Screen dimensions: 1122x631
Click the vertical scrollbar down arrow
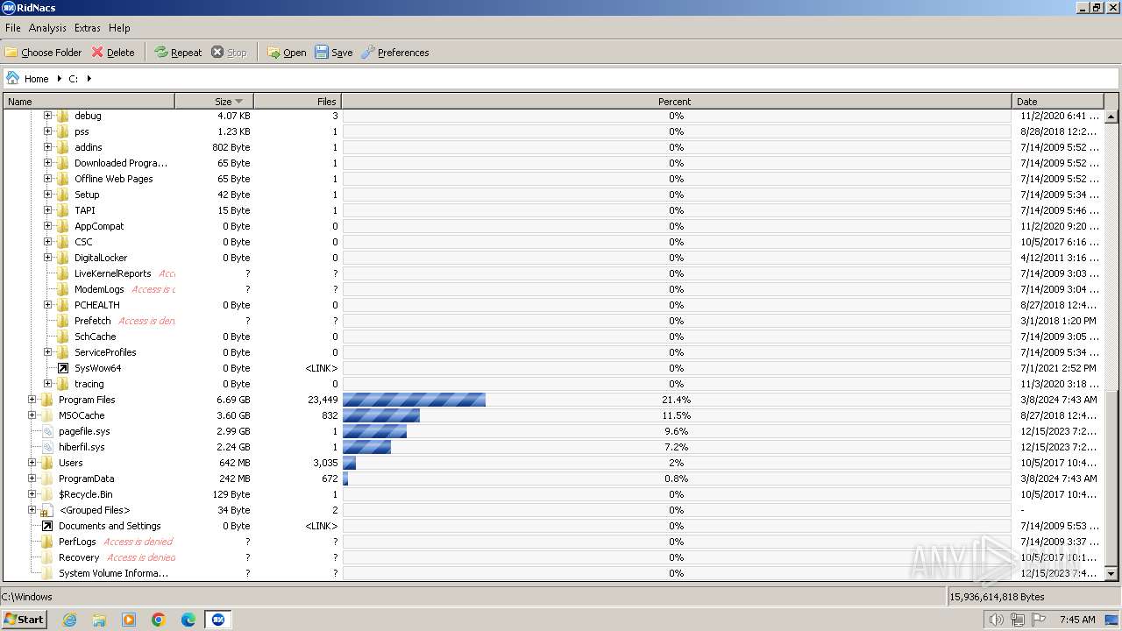coord(1111,574)
